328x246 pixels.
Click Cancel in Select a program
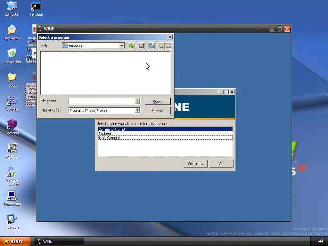coord(158,111)
